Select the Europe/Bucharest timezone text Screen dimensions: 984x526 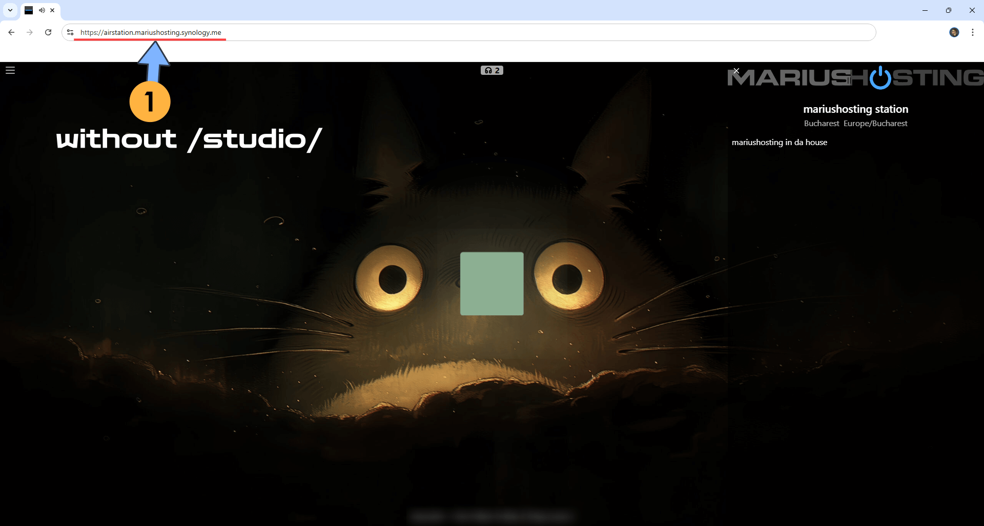point(875,124)
